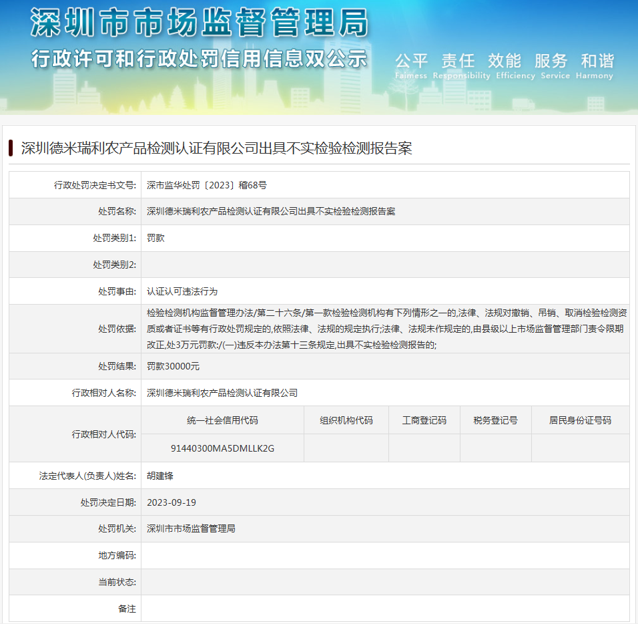Click the 处罚机关 label
638x624 pixels.
point(117,528)
